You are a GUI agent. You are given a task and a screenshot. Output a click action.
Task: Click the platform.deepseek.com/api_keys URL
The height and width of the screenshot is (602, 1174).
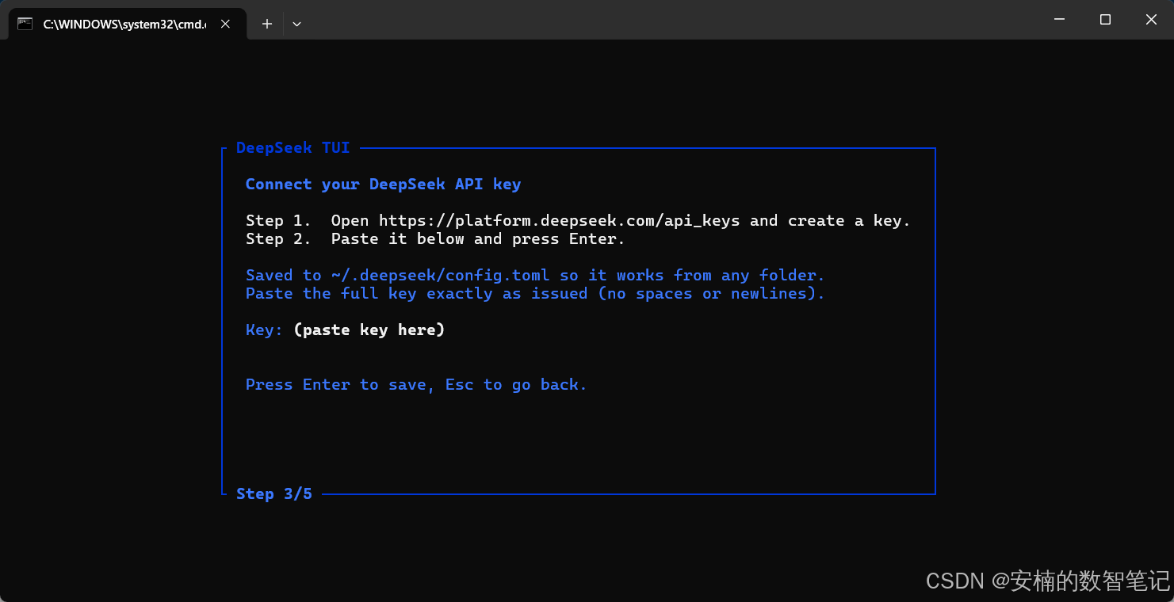(559, 221)
